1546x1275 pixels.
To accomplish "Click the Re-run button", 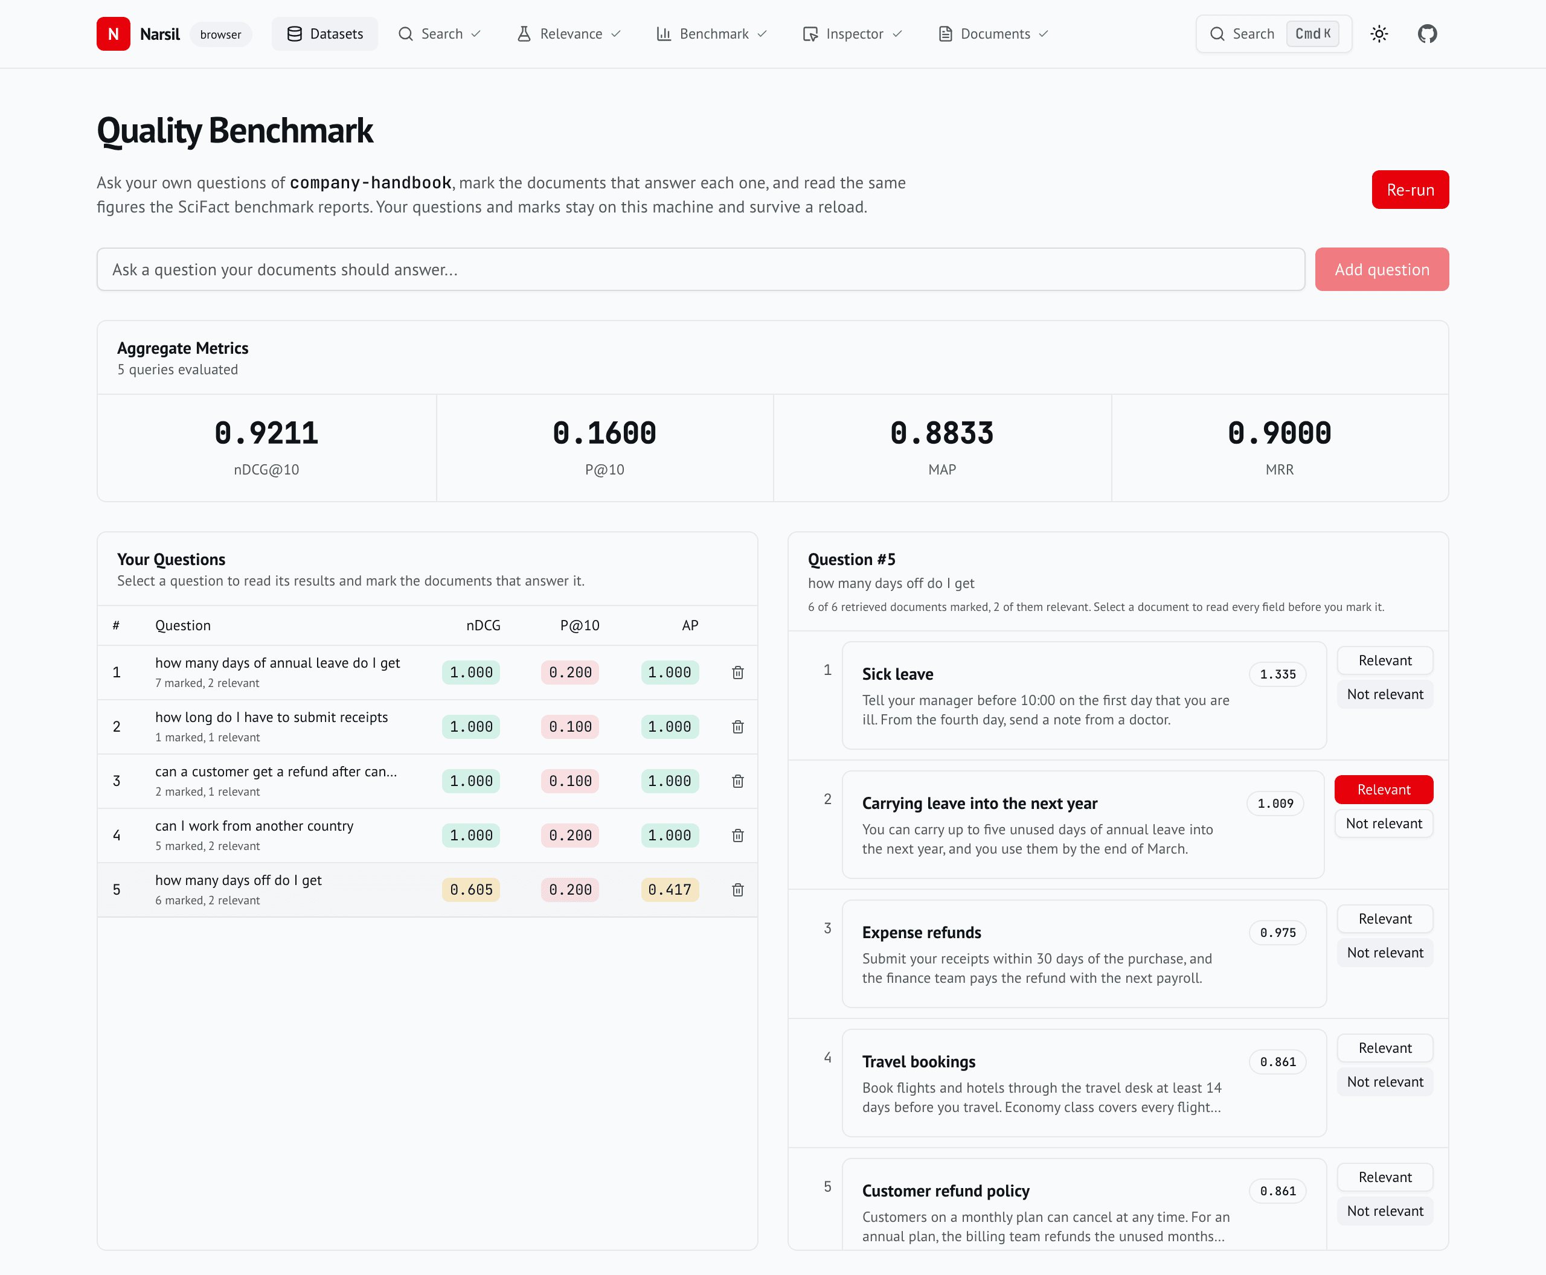I will [1410, 190].
